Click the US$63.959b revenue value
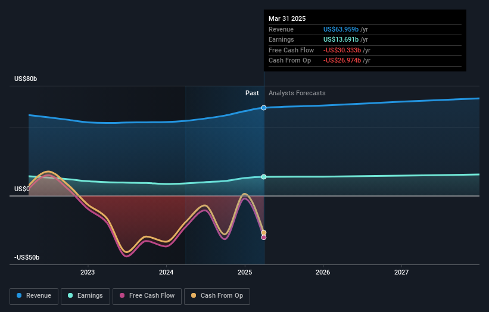 click(x=341, y=29)
